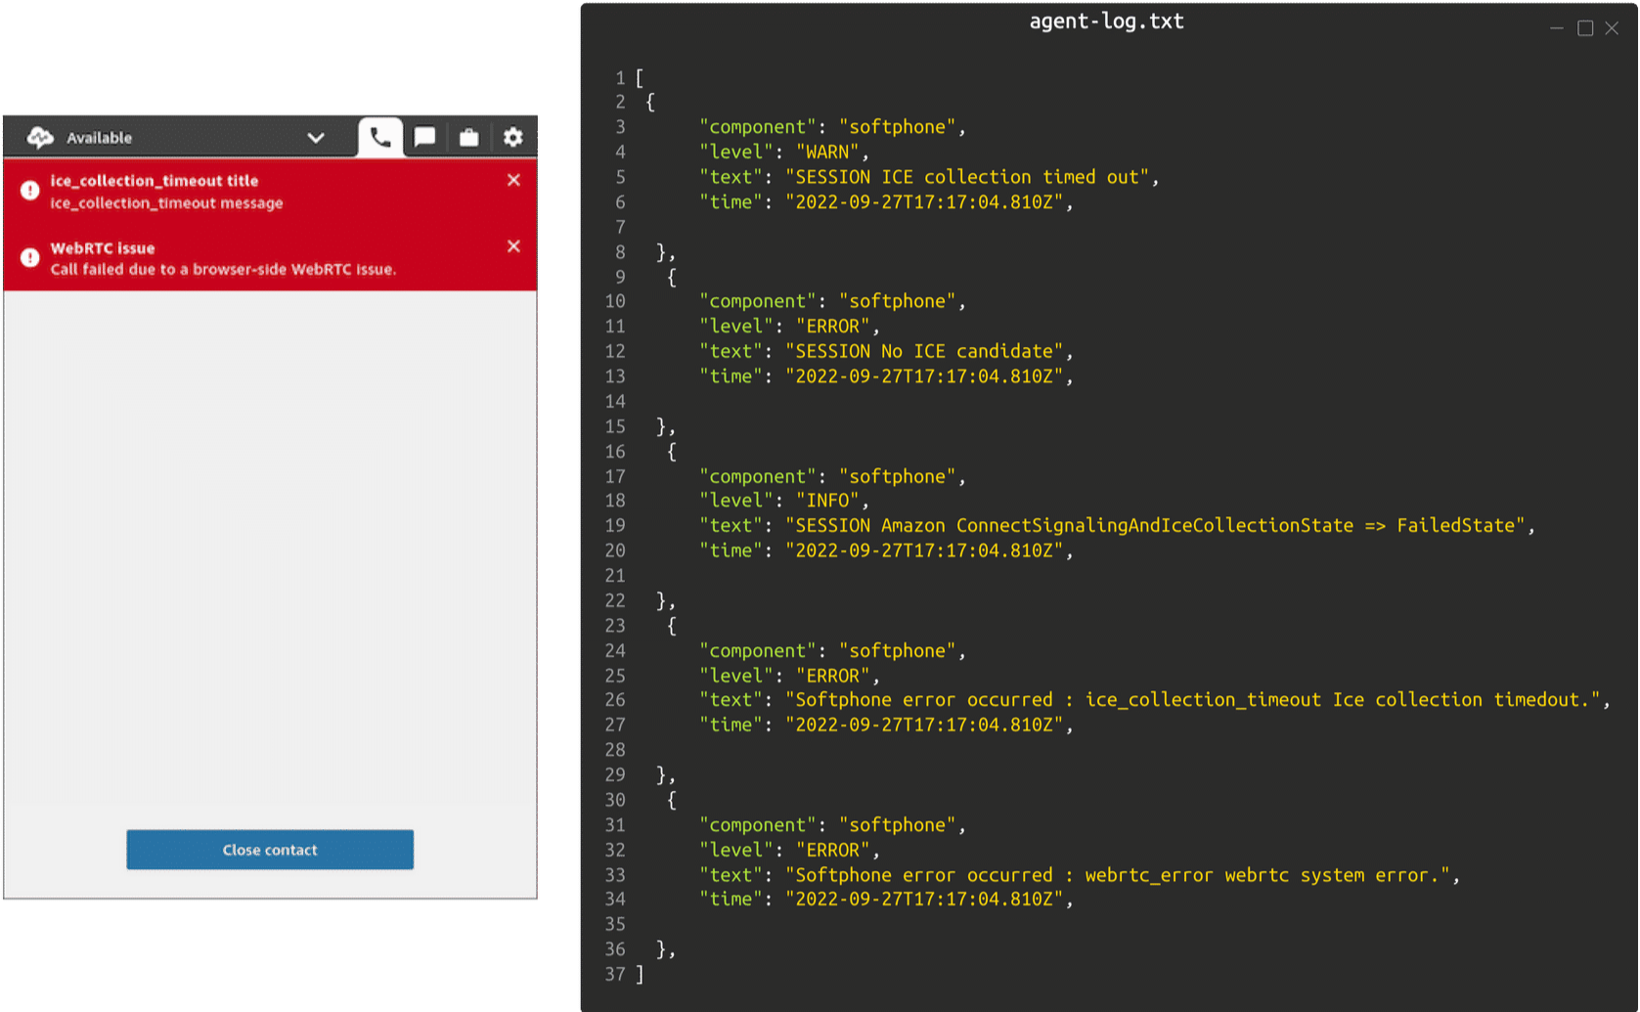
Task: Click the Amazon Connect cloud status icon
Action: pyautogui.click(x=40, y=138)
